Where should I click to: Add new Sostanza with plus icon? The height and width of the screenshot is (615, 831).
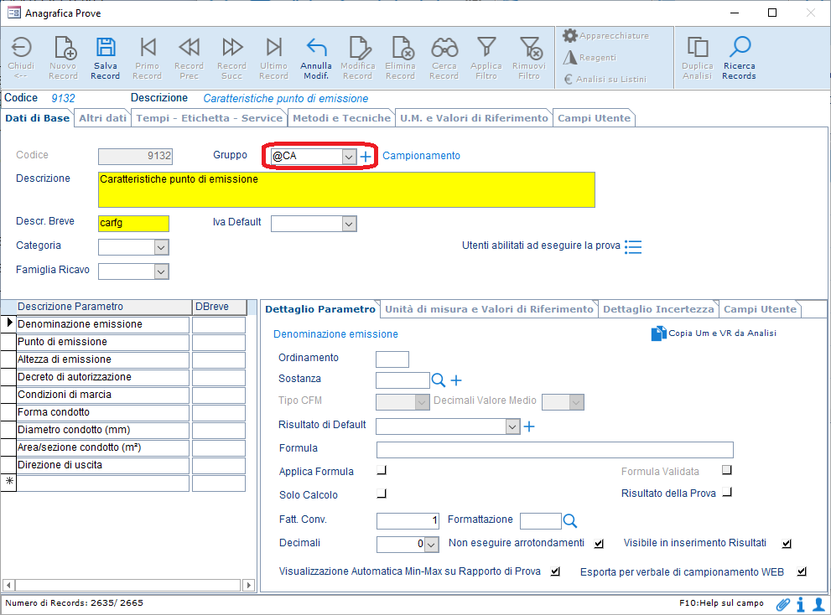456,380
